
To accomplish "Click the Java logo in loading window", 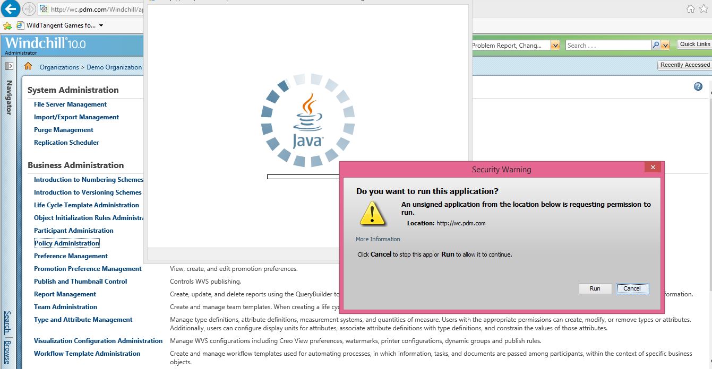I will tap(307, 121).
